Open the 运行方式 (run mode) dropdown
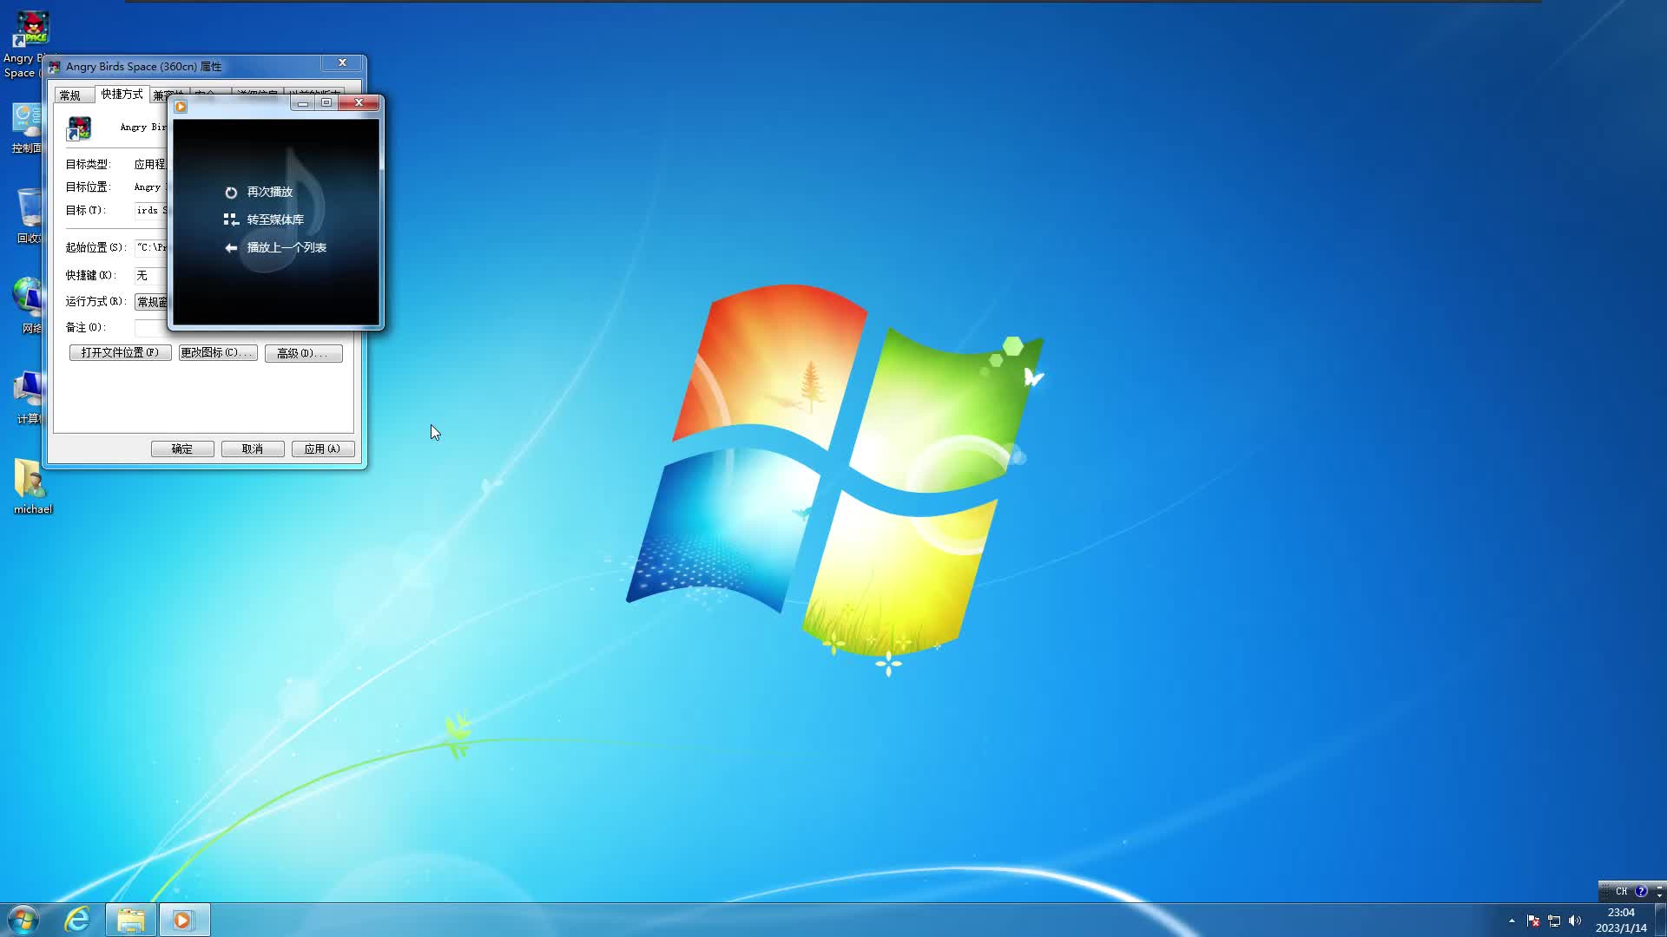The width and height of the screenshot is (1667, 937). tap(153, 301)
